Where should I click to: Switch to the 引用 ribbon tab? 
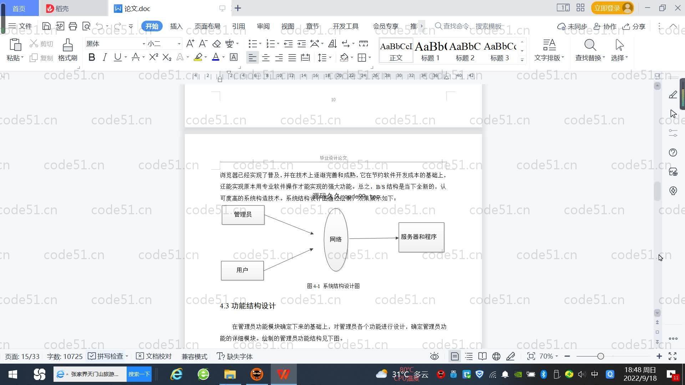pyautogui.click(x=238, y=26)
